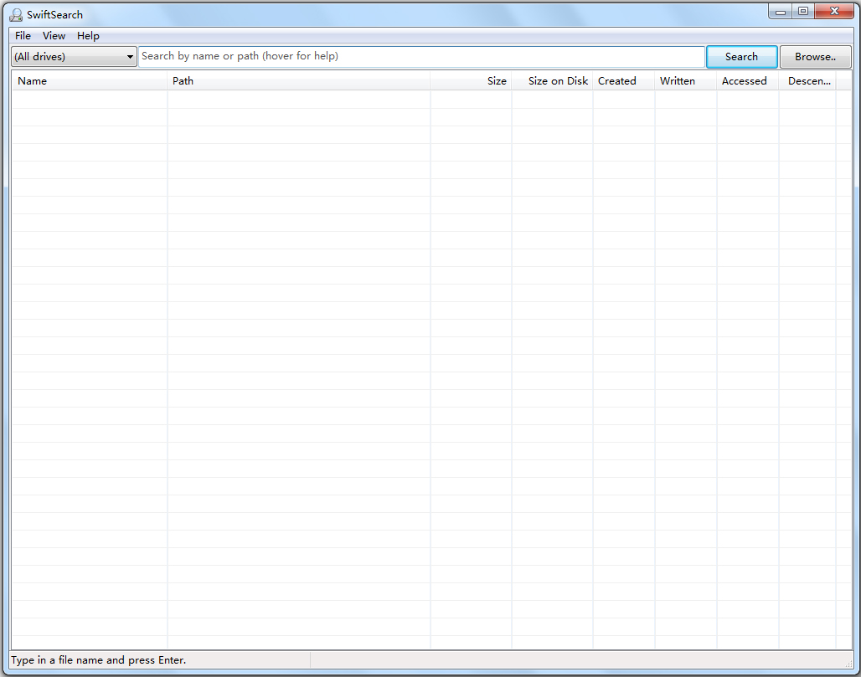Maximize the SwiftSearch window
Screen dimensions: 861x677
(x=803, y=12)
